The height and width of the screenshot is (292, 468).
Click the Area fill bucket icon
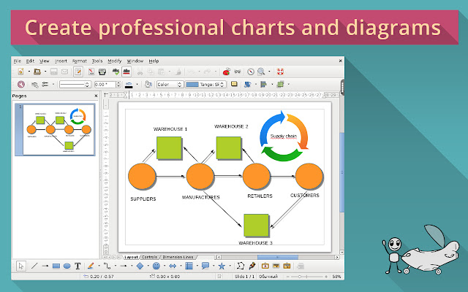[148, 85]
